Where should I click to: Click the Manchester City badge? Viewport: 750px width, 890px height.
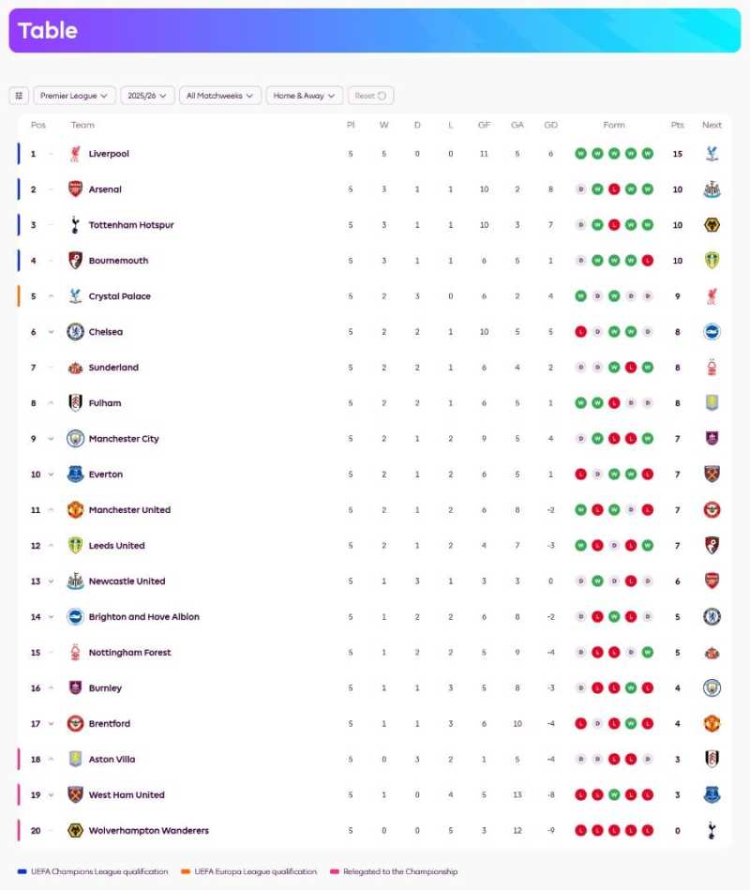coord(76,438)
